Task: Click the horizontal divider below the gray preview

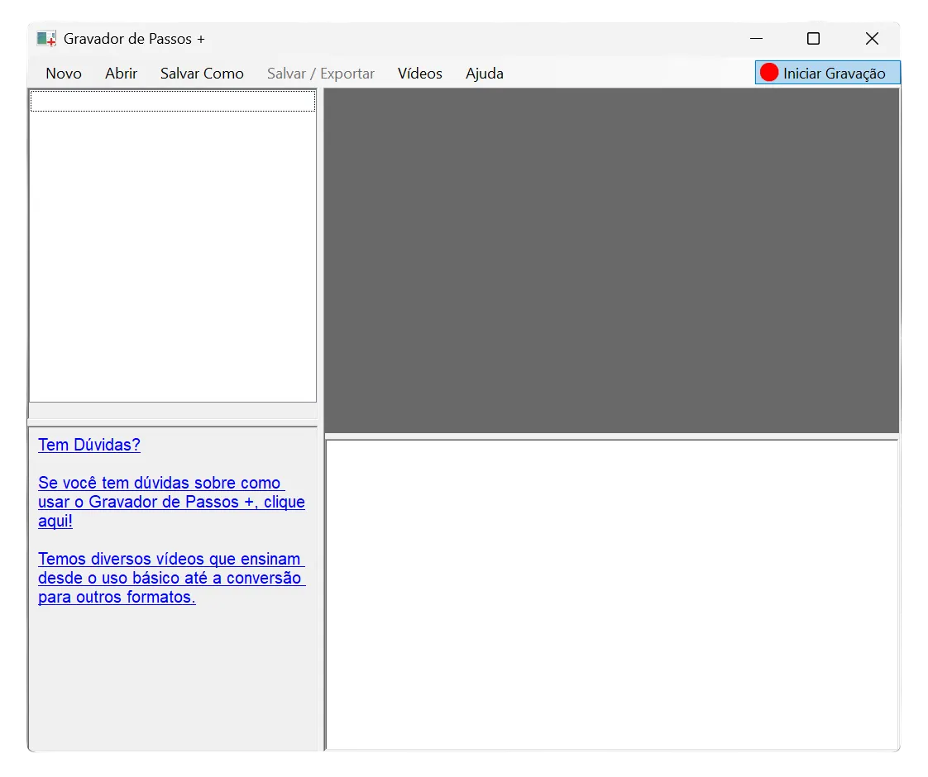Action: click(x=612, y=436)
